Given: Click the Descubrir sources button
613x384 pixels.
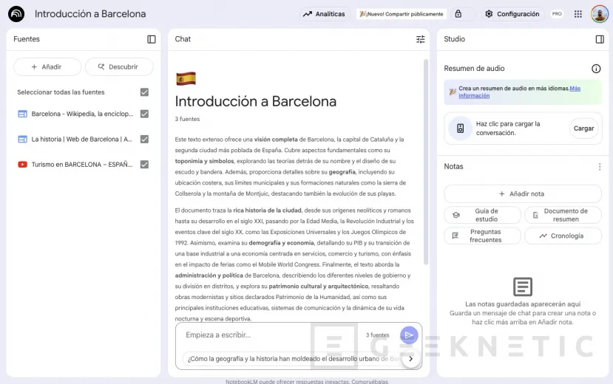Looking at the screenshot, I should [x=119, y=66].
